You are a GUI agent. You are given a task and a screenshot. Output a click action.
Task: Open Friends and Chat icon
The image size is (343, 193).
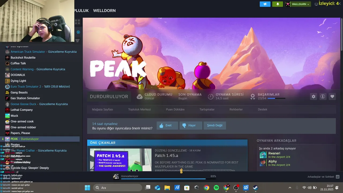tap(338, 177)
